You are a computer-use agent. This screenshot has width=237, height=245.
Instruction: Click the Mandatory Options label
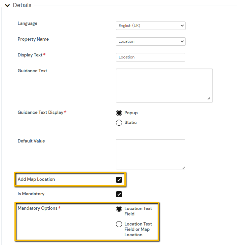click(x=38, y=208)
